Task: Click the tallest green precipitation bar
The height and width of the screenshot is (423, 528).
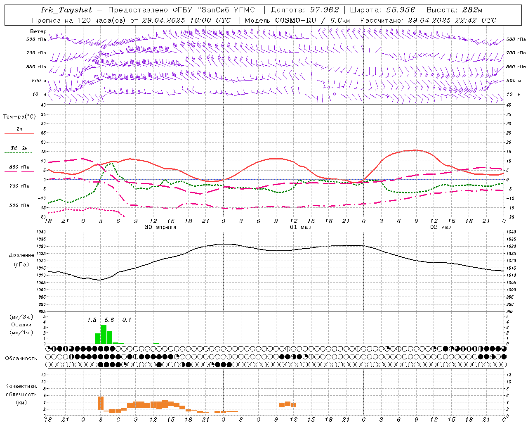Action: pyautogui.click(x=104, y=335)
